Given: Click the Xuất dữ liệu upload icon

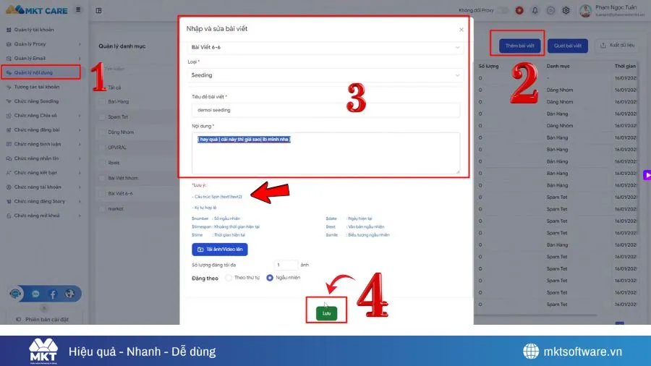Looking at the screenshot, I should pyautogui.click(x=603, y=46).
